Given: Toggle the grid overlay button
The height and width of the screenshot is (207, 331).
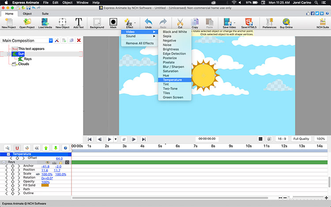Looking at the screenshot, I should 260,139.
